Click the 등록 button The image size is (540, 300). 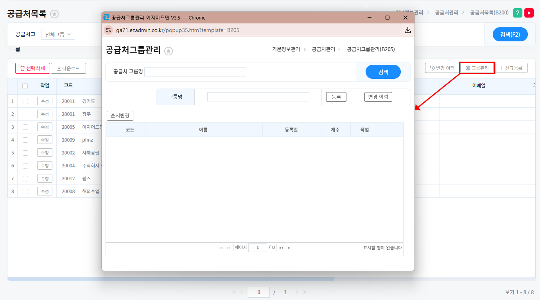click(336, 97)
